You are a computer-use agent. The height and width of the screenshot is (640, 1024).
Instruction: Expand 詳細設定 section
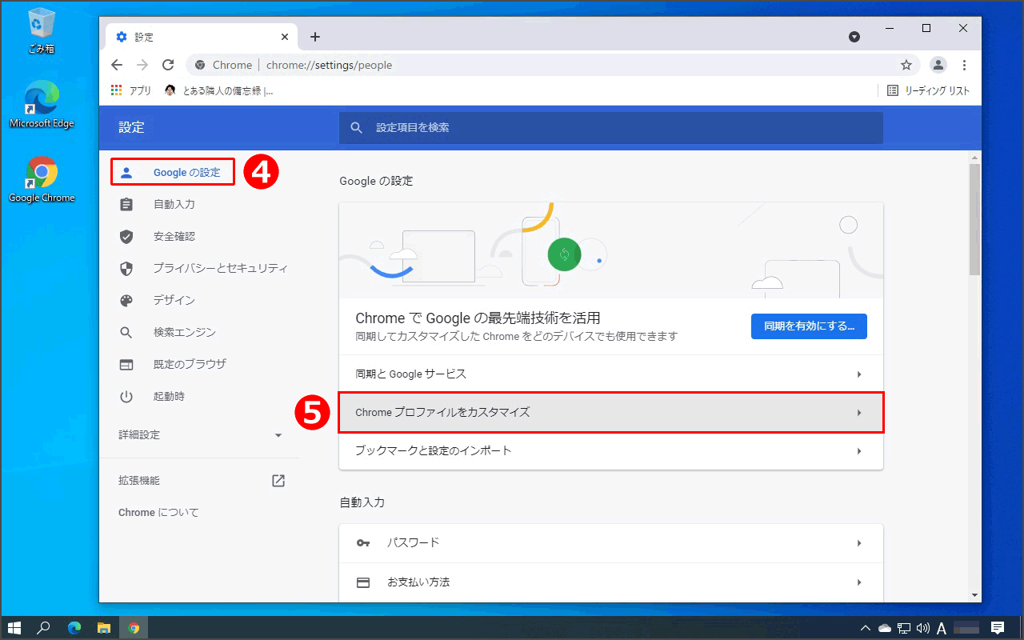(199, 435)
